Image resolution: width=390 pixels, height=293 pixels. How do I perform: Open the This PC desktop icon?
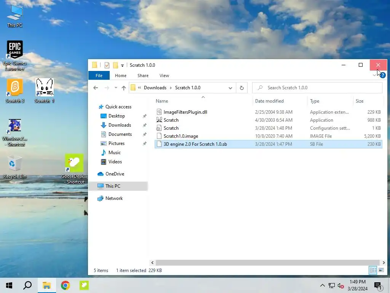click(15, 16)
